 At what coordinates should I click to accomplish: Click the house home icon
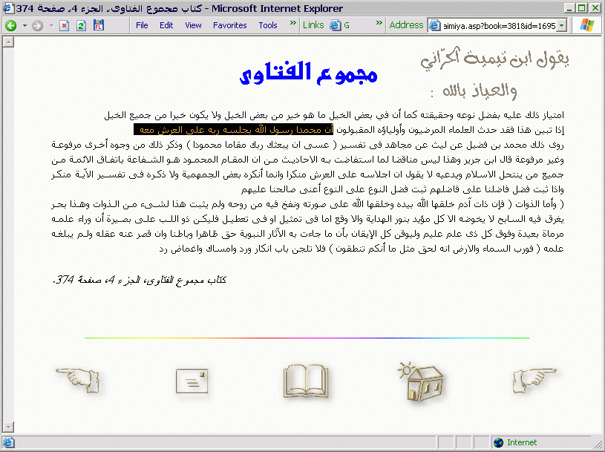point(421,382)
